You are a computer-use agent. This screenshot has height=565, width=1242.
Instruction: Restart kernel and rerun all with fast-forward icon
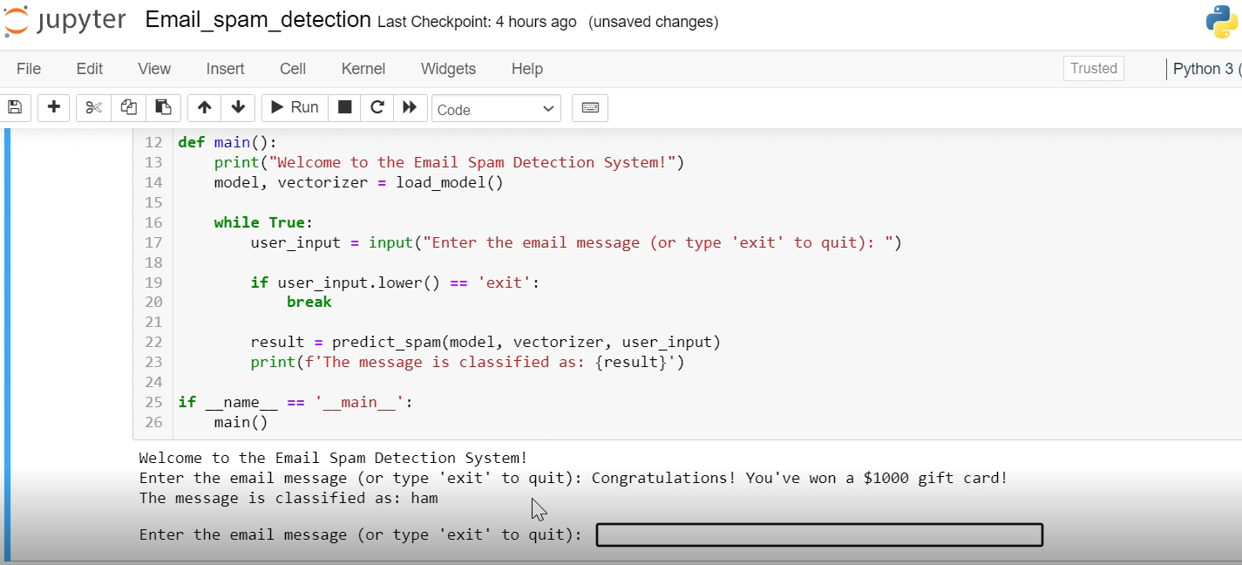(410, 108)
